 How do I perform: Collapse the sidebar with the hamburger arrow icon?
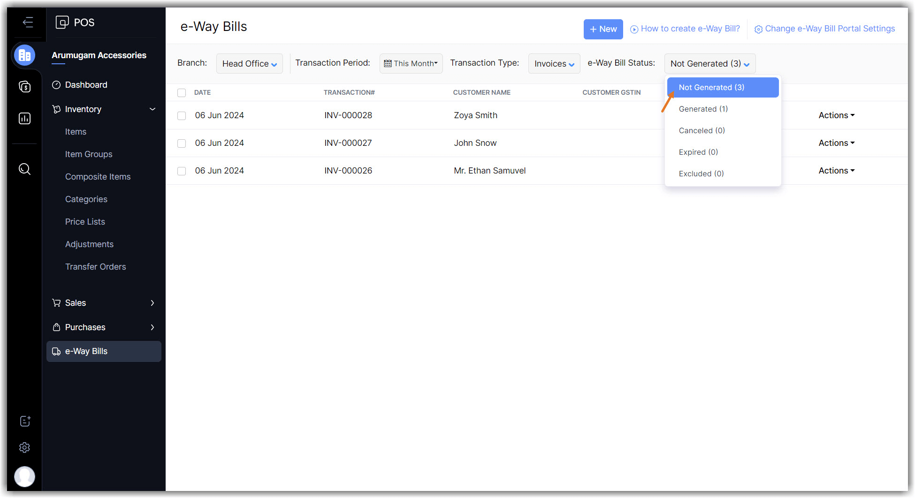28,22
